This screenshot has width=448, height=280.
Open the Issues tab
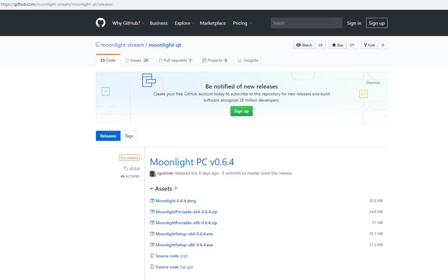click(137, 60)
